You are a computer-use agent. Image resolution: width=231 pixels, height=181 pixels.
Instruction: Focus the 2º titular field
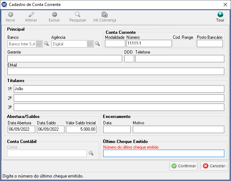click(119, 98)
